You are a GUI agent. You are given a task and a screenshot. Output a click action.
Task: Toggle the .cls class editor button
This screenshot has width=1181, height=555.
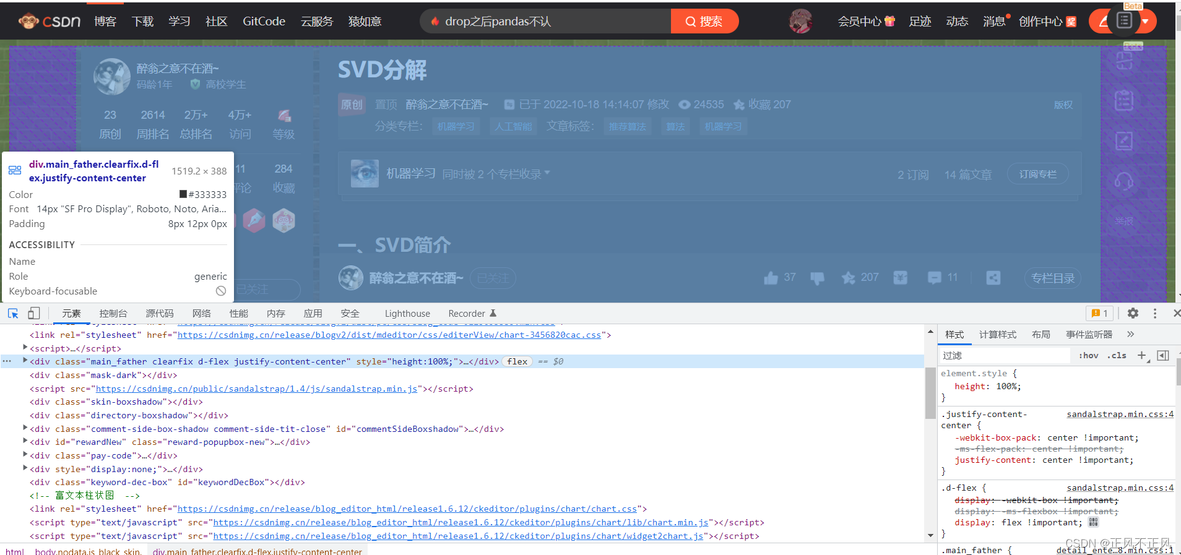tap(1117, 356)
